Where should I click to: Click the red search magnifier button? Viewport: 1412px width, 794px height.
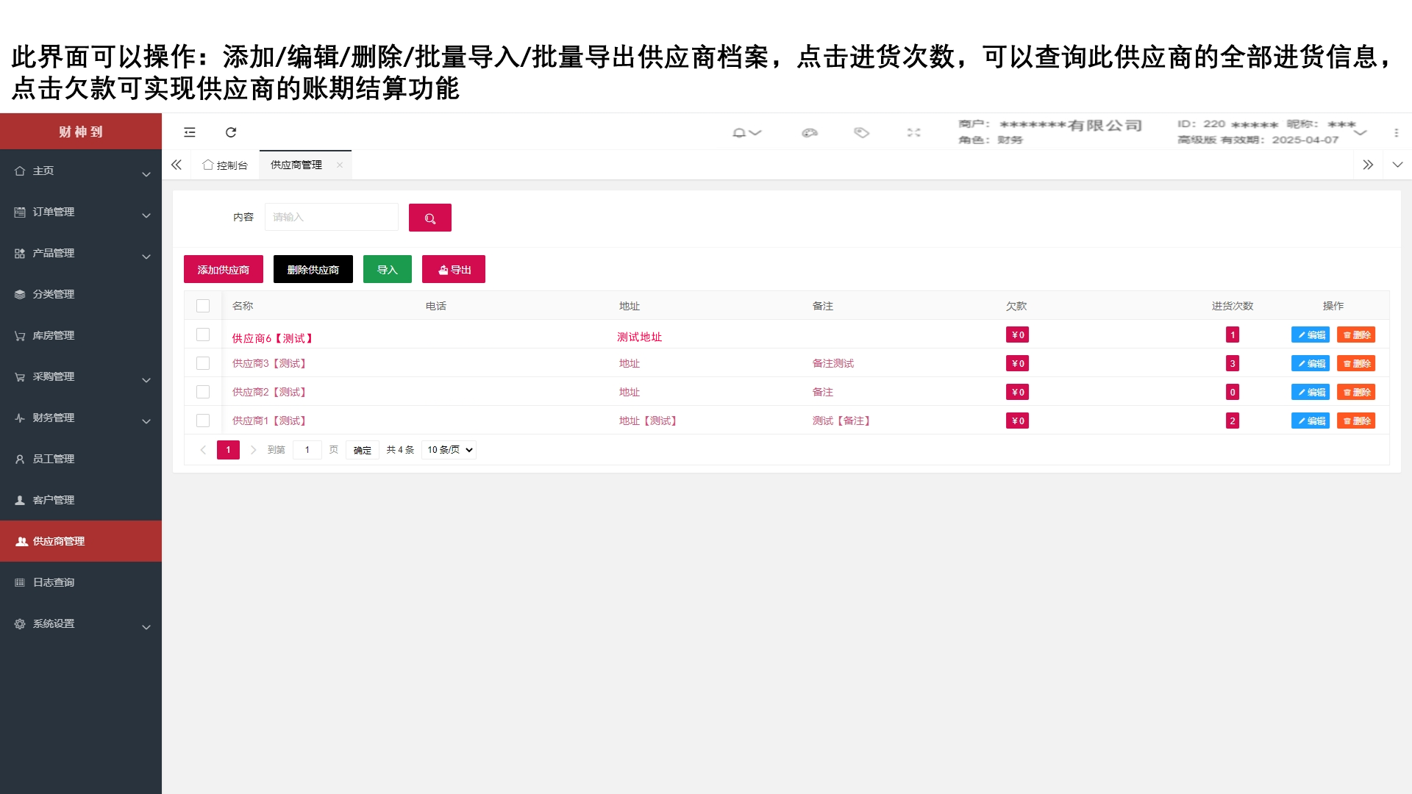point(429,218)
